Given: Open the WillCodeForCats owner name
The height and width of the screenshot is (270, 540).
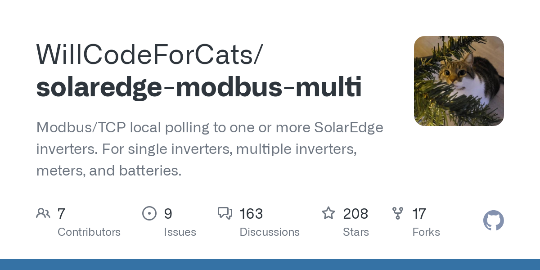Looking at the screenshot, I should tap(148, 54).
